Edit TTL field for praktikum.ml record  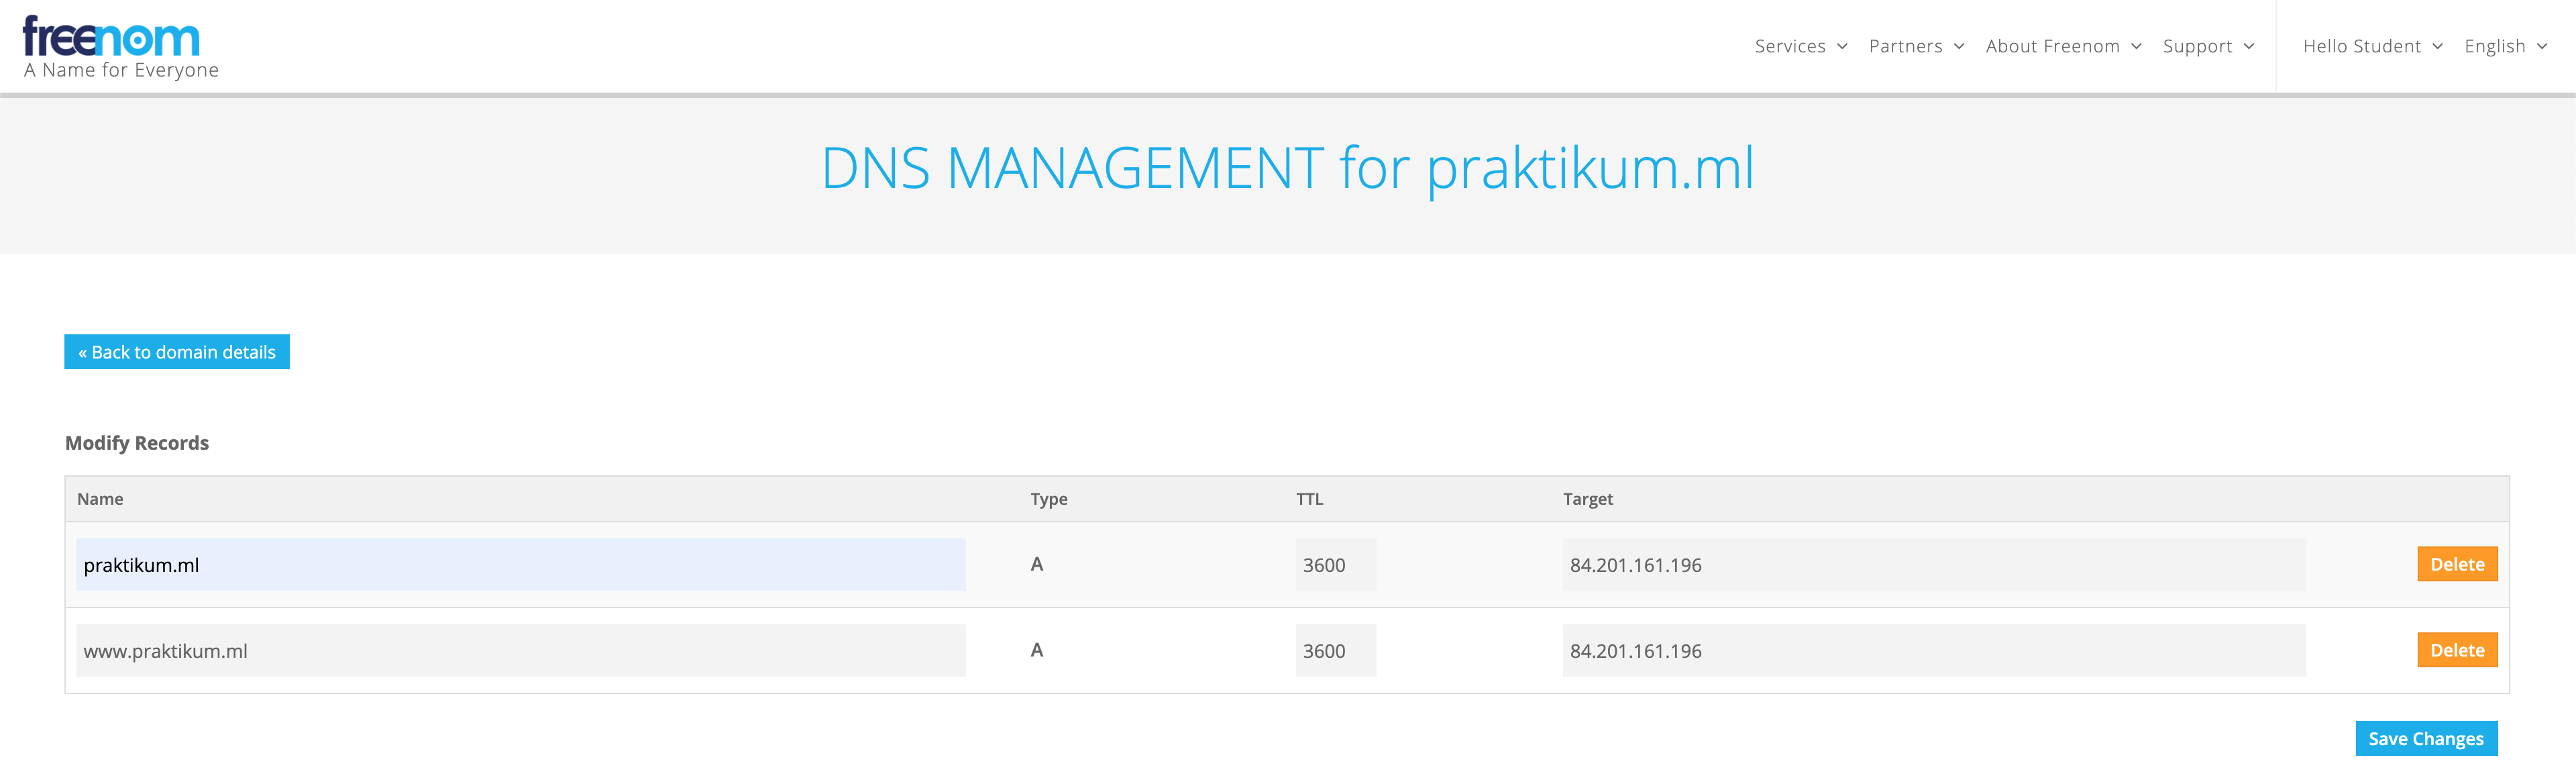click(x=1336, y=565)
